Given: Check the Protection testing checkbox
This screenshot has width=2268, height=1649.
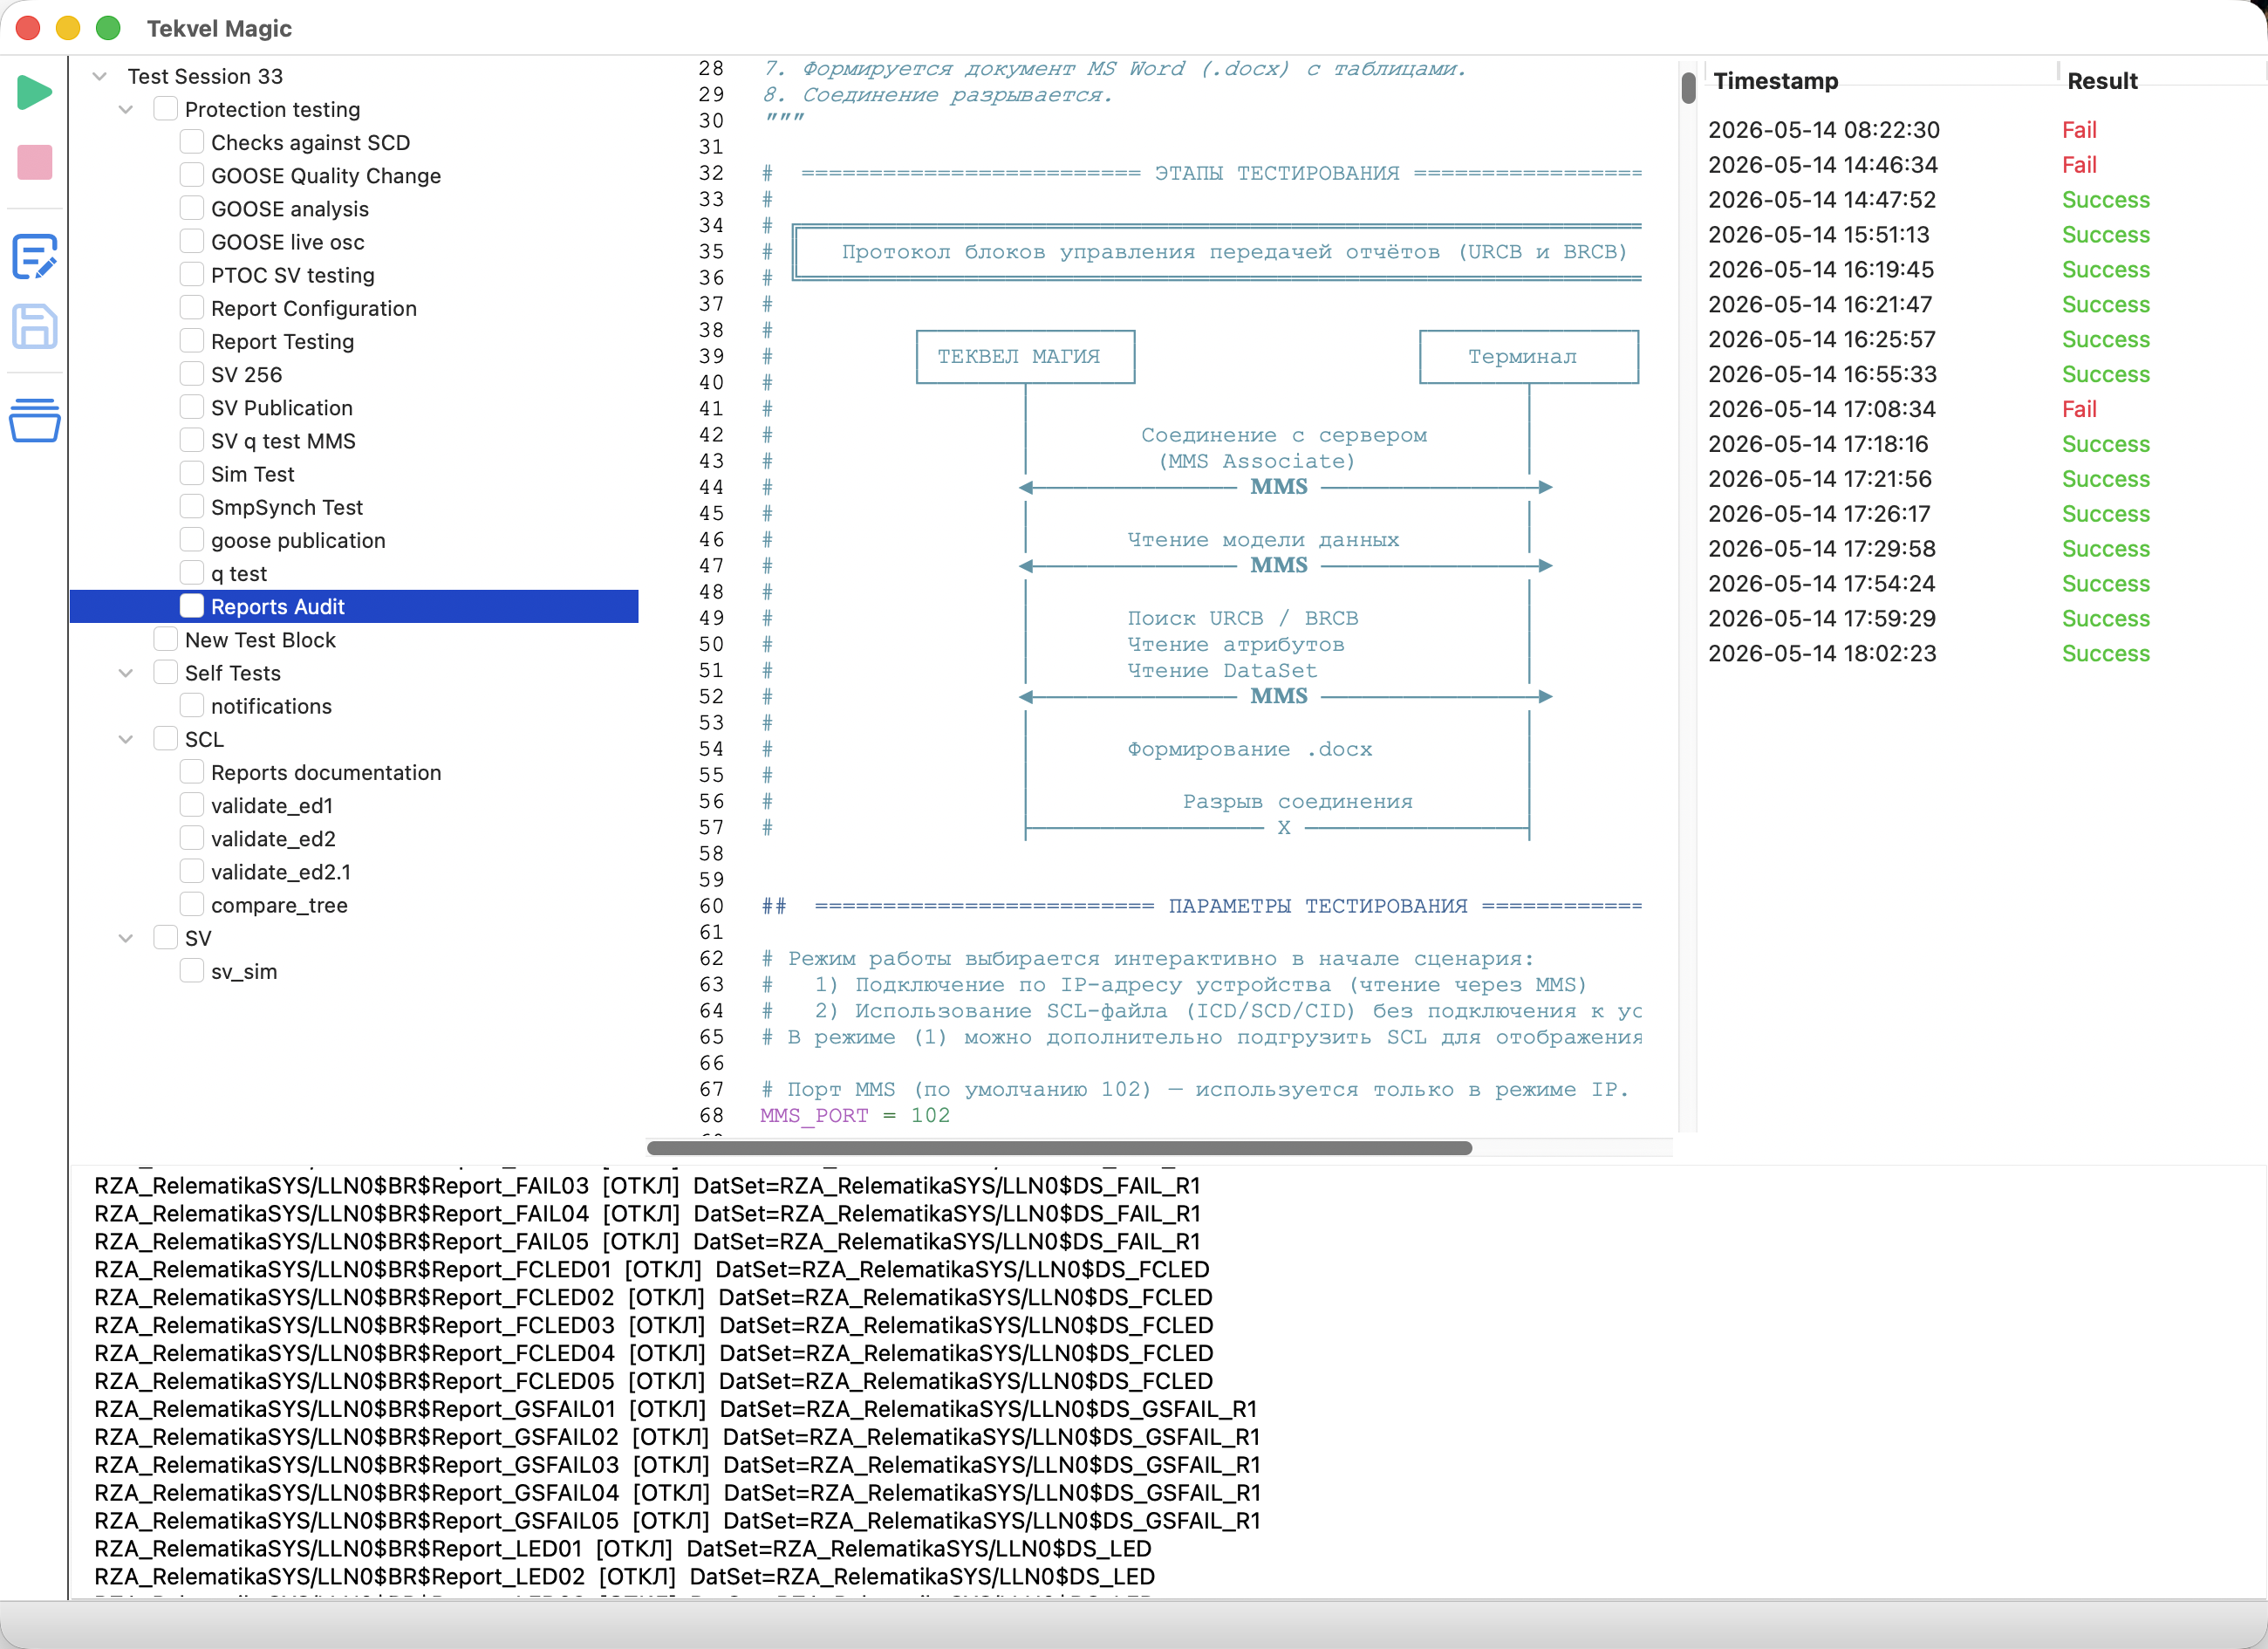Looking at the screenshot, I should (x=166, y=109).
